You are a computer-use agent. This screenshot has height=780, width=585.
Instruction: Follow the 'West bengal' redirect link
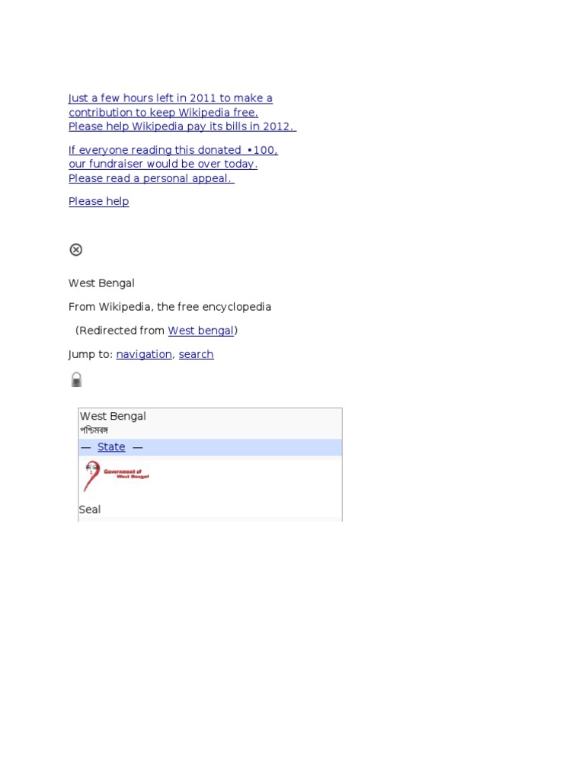[200, 331]
